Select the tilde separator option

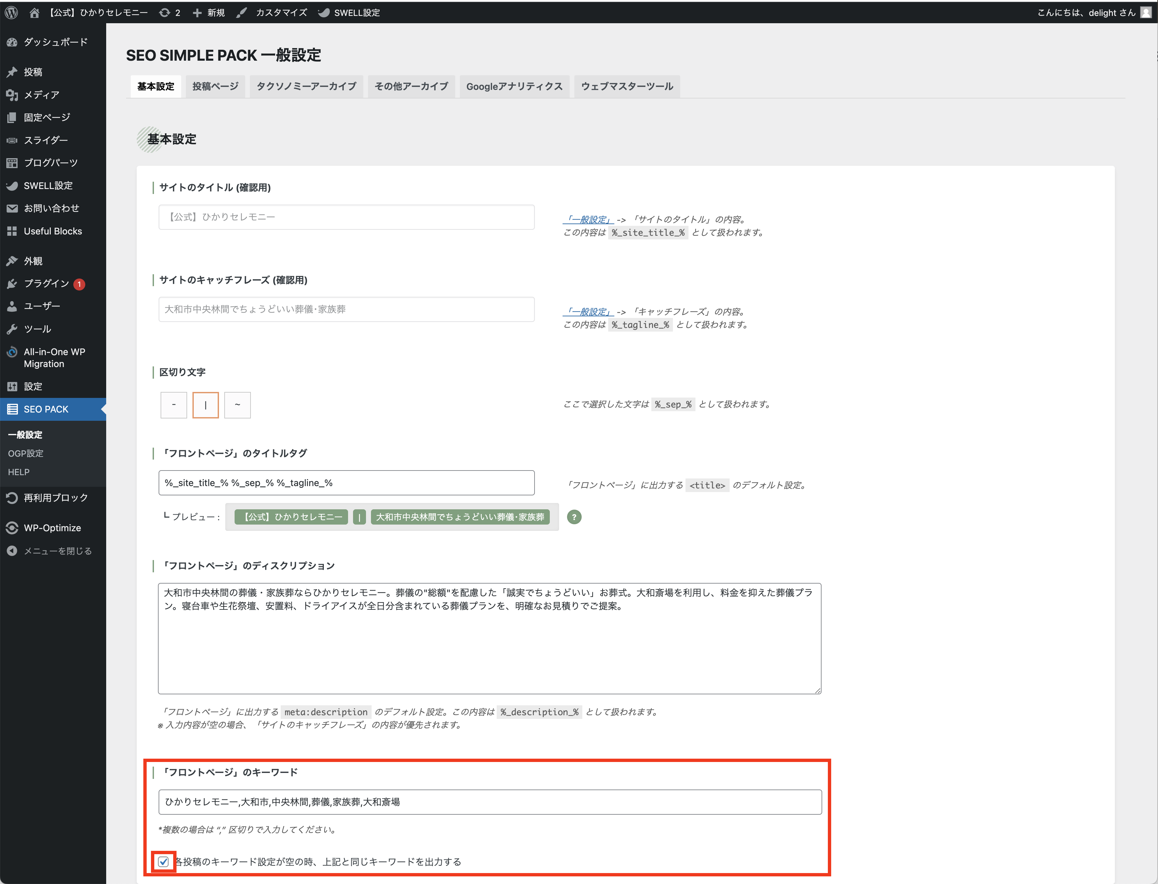coord(238,405)
